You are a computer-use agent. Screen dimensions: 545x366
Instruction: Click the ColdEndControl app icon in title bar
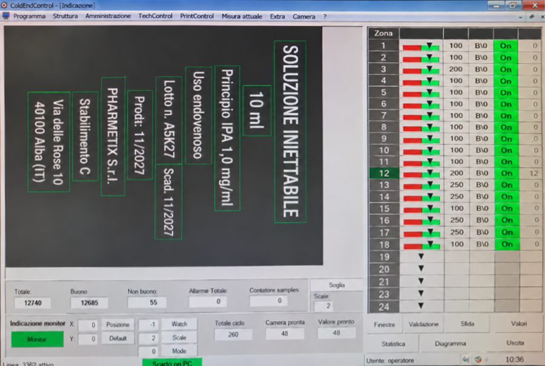(x=4, y=5)
